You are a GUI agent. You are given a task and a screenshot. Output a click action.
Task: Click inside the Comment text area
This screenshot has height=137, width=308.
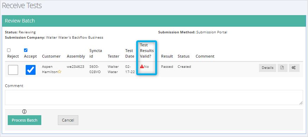154,97
